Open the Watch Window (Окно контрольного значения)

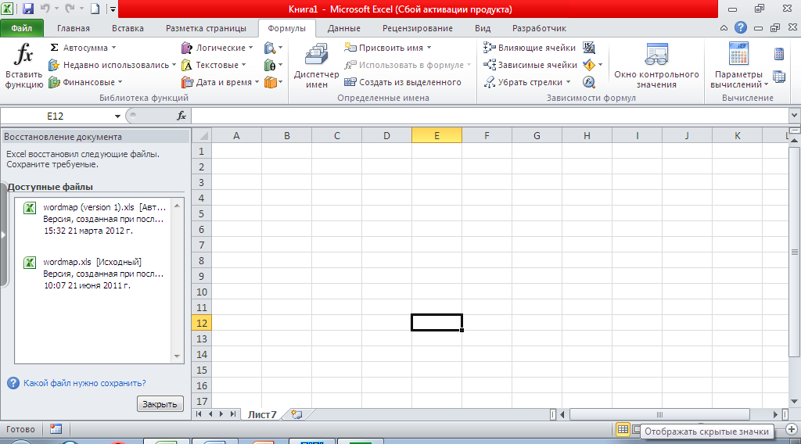[x=656, y=66]
